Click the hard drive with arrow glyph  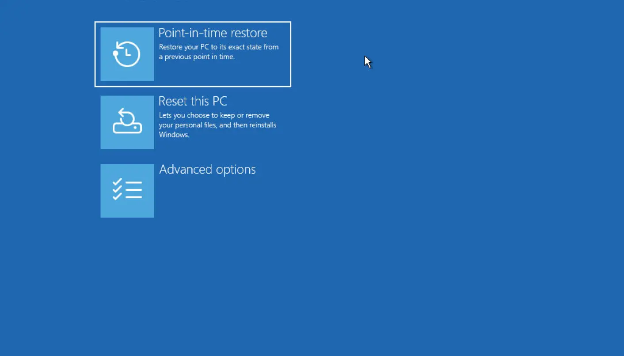[127, 121]
